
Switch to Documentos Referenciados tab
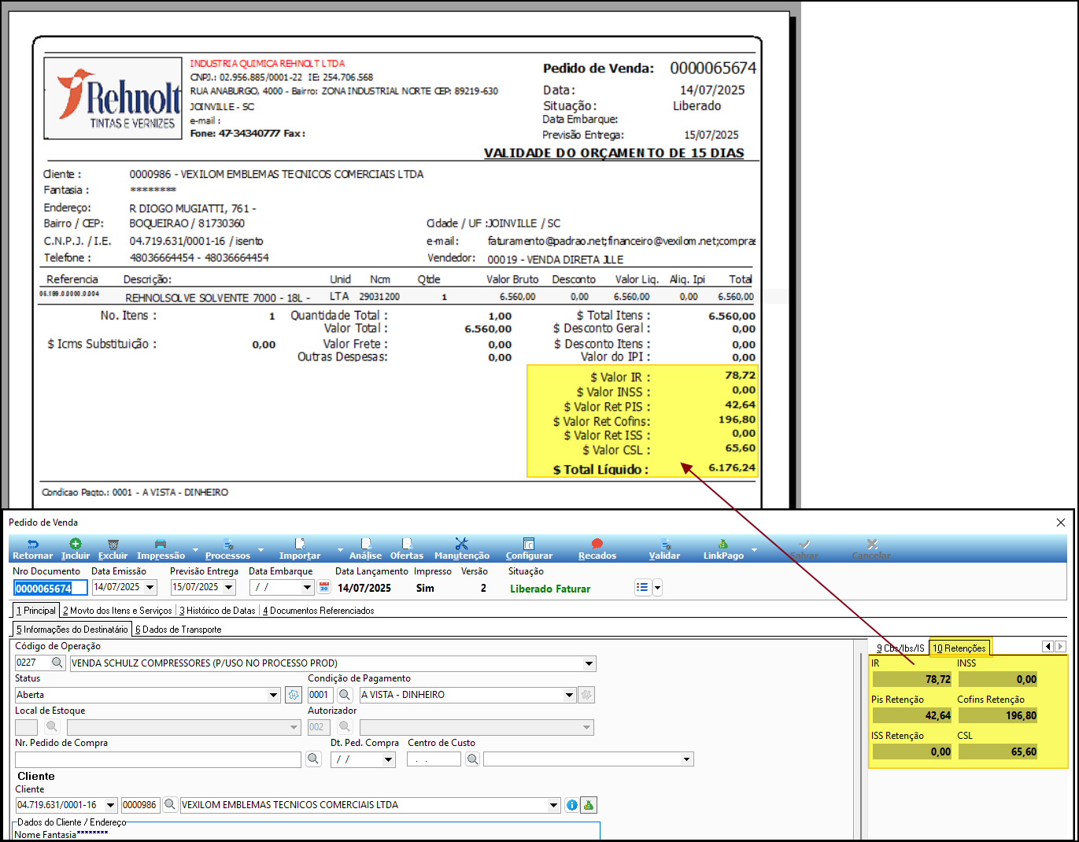[x=319, y=611]
